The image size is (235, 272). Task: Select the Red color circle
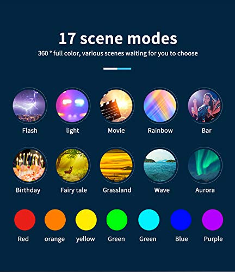click(24, 220)
